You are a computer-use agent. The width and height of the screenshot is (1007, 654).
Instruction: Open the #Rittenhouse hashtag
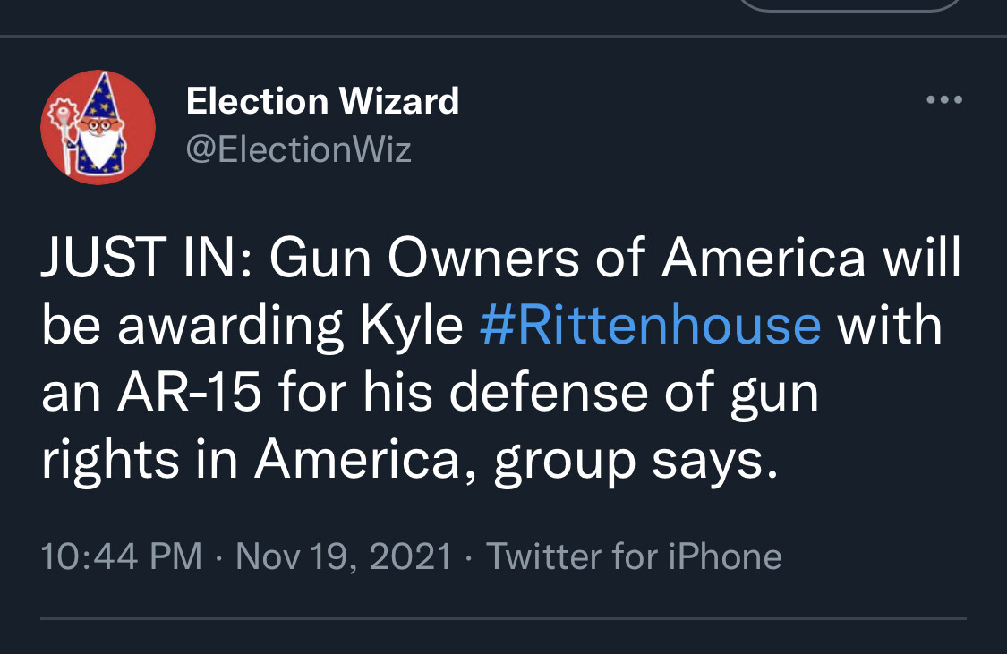click(x=650, y=327)
